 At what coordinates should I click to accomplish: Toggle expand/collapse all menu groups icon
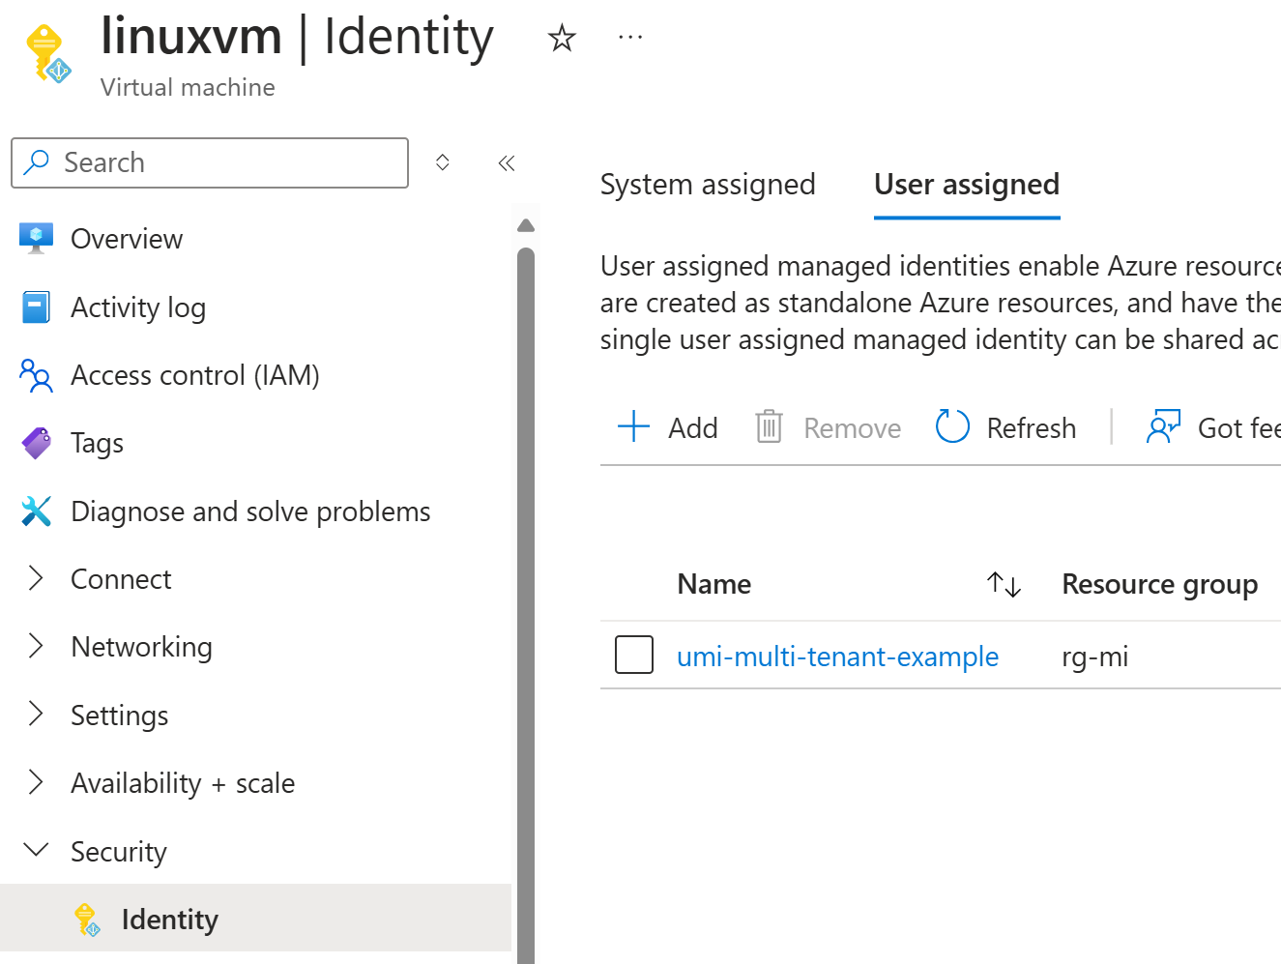point(443,162)
